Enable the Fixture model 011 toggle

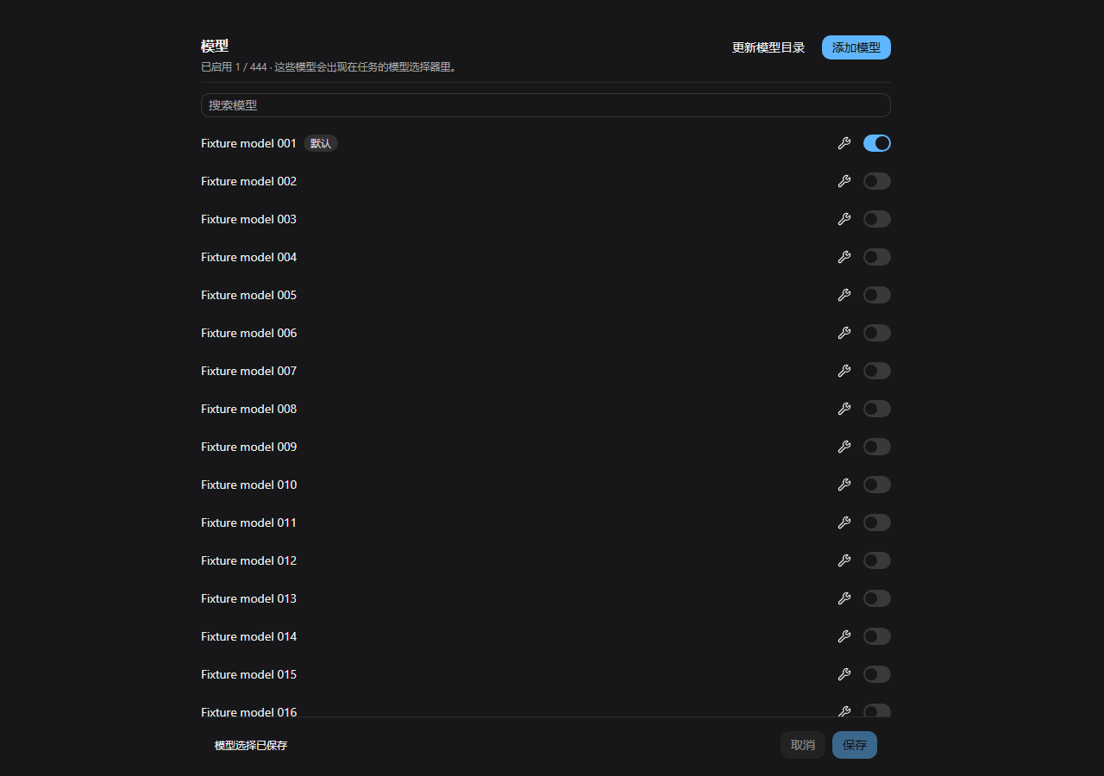(877, 523)
